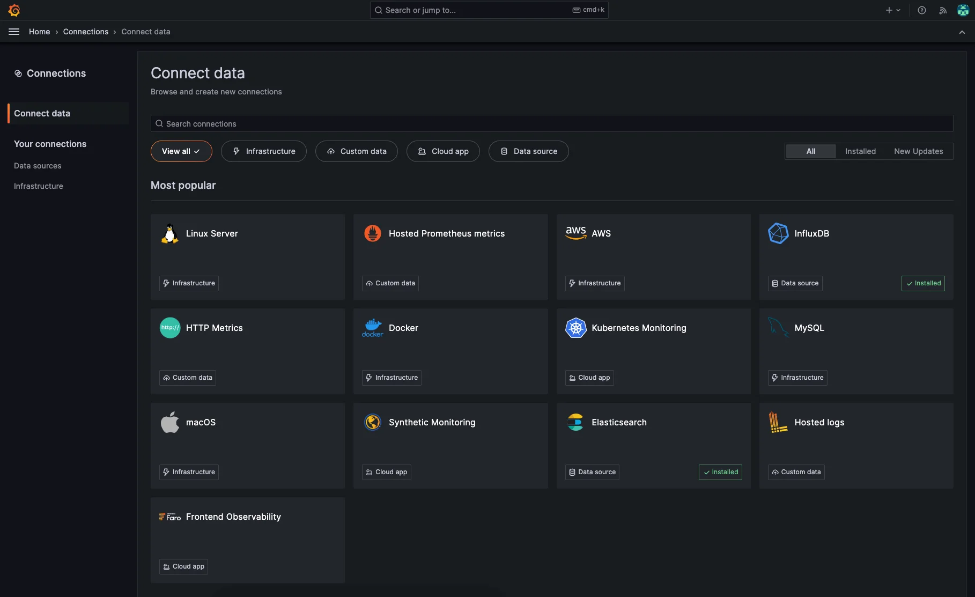Toggle the navigation hamburger menu
The image size is (975, 597).
14,32
